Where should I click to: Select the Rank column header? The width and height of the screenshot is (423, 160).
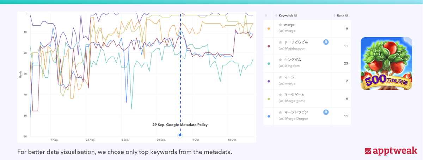(x=340, y=15)
